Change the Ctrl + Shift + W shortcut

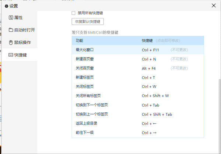(x=155, y=96)
